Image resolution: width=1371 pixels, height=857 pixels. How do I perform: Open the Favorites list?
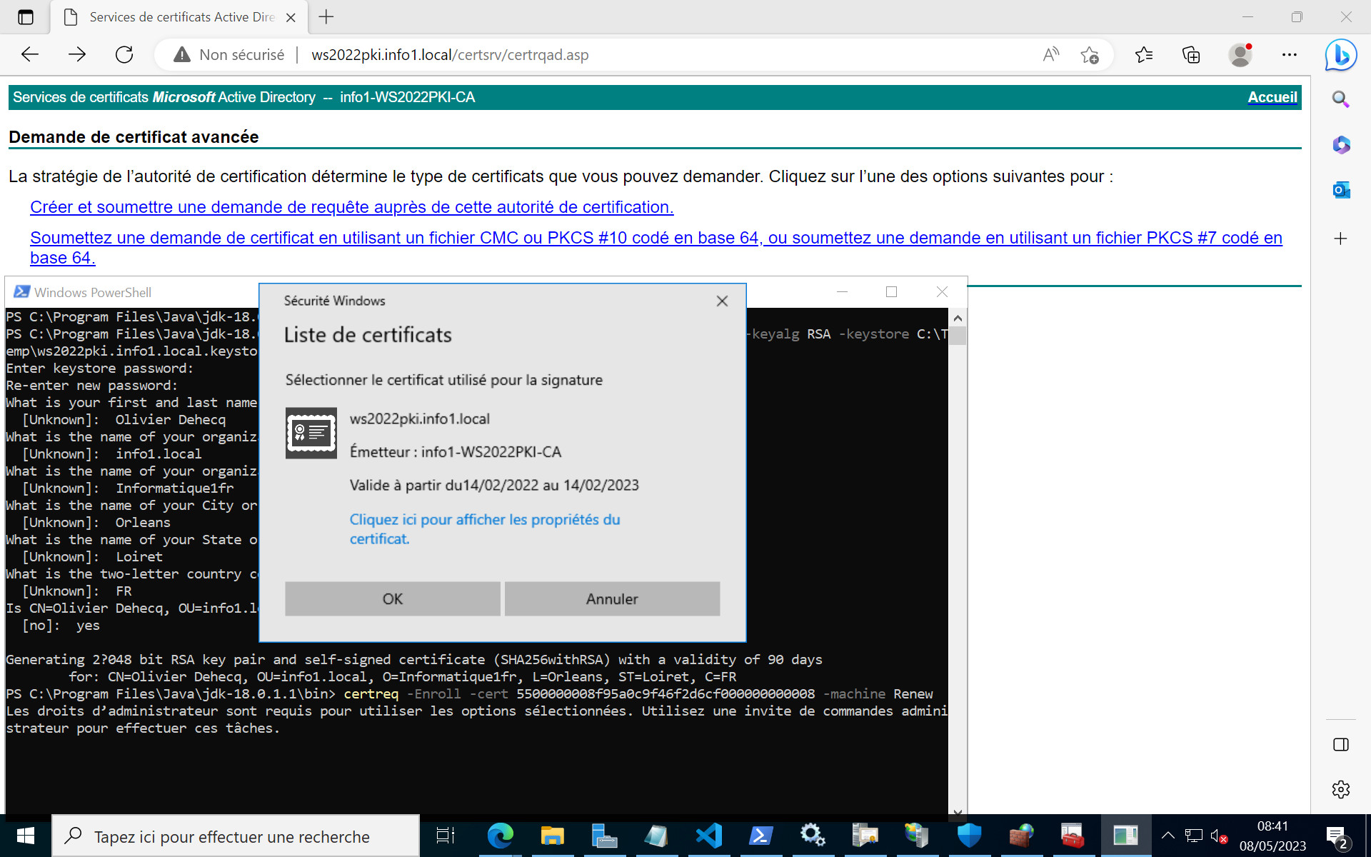click(x=1143, y=55)
